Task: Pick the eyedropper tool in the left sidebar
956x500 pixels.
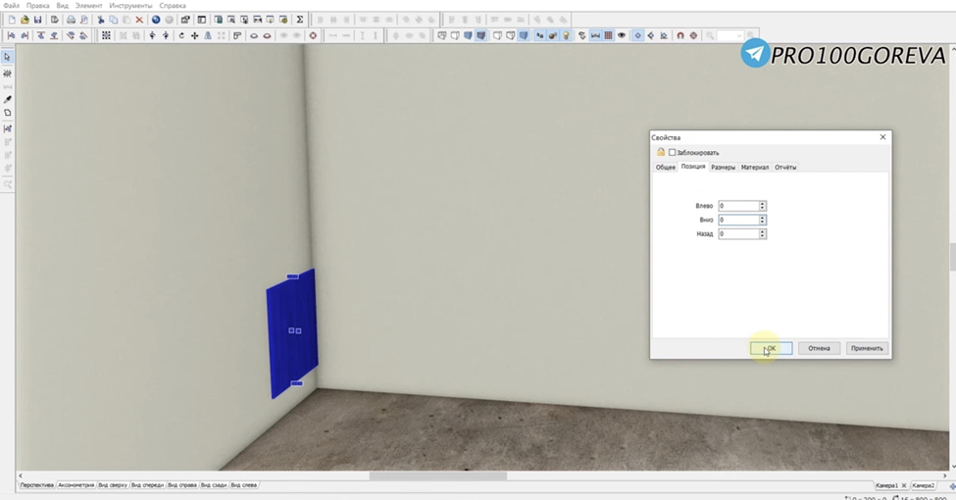Action: (x=7, y=99)
